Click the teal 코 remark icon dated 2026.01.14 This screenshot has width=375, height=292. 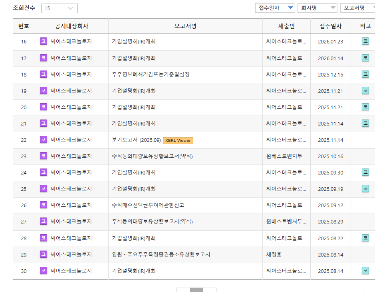tap(365, 58)
